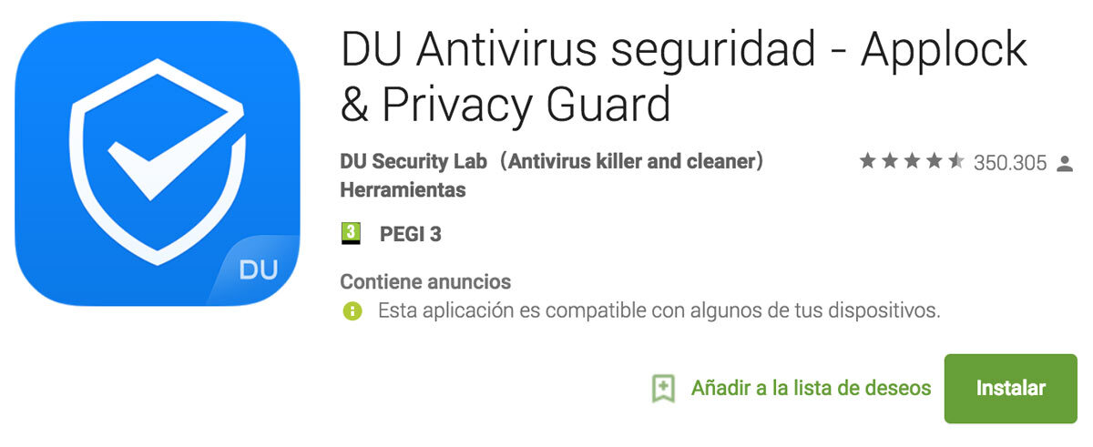Click the "Contiene anuncios" label
Viewport: 1093px width, 447px height.
click(425, 282)
